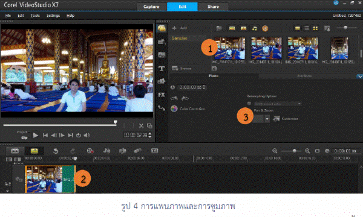Click the scissors split clip icon
This screenshot has width=363, height=217.
click(x=141, y=126)
